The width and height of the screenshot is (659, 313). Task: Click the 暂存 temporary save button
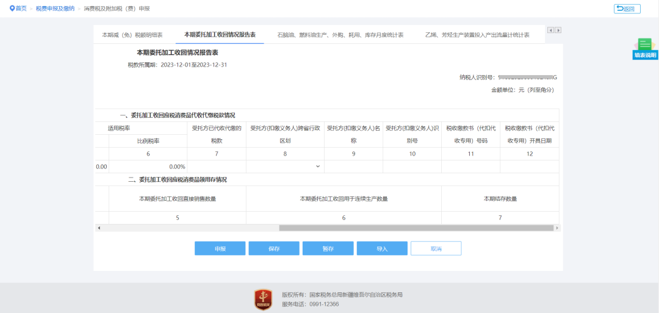328,248
